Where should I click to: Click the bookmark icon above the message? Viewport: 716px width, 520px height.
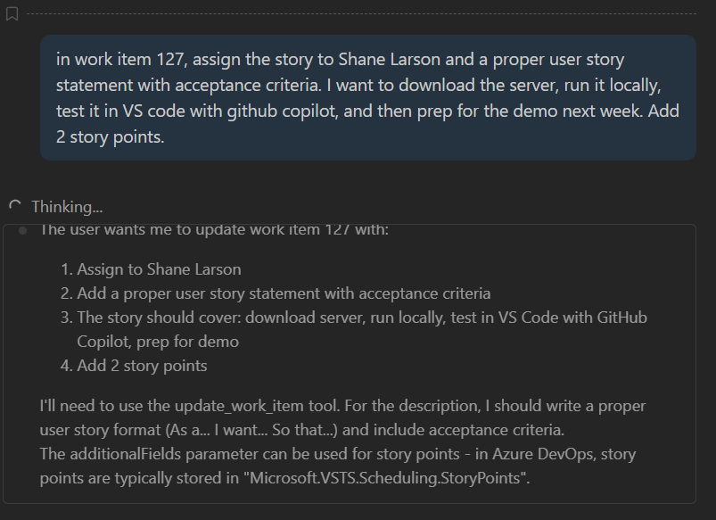12,14
